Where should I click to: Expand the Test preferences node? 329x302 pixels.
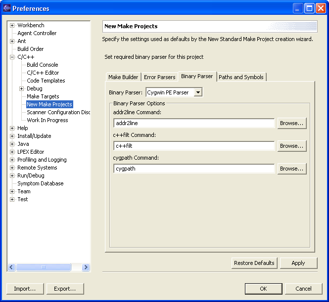12,199
